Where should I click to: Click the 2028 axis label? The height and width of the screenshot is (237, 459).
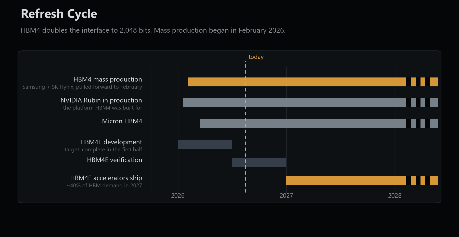tap(395, 195)
